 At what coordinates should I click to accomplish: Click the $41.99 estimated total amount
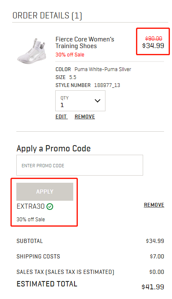click(x=153, y=287)
